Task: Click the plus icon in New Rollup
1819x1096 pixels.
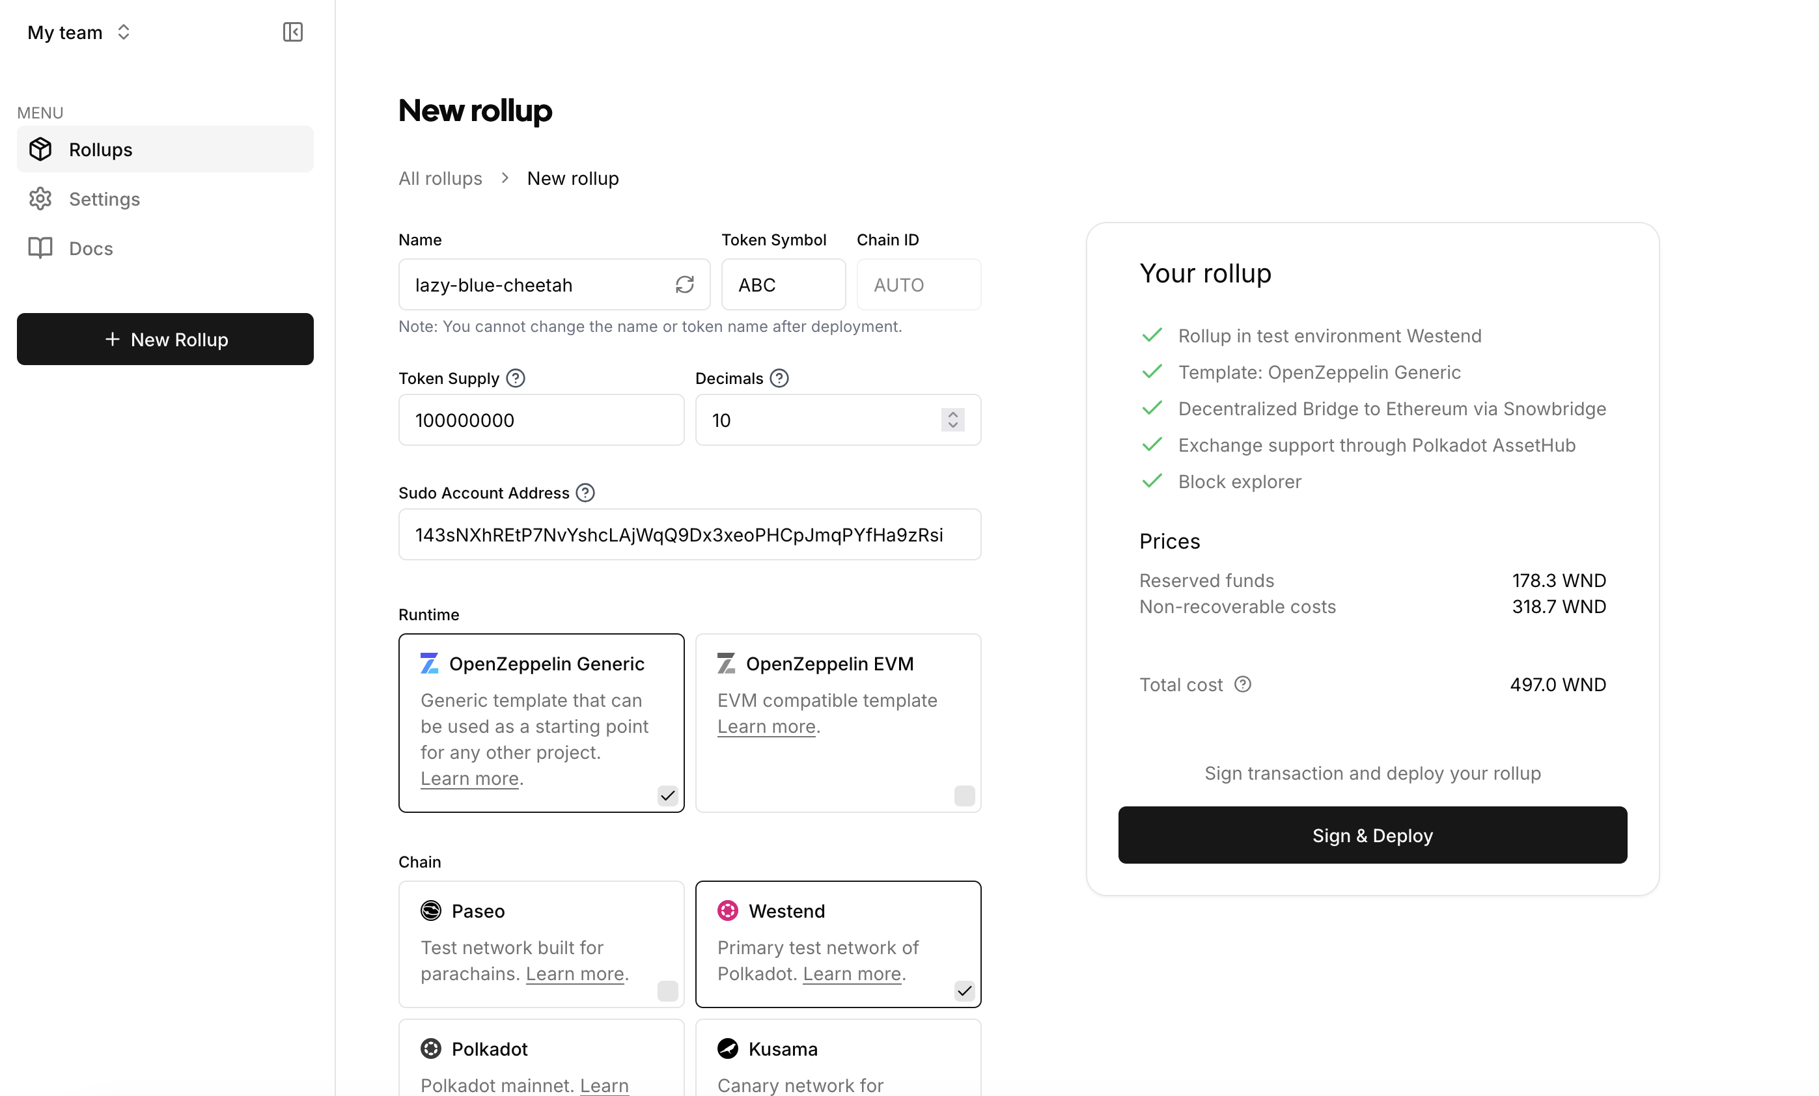Action: [x=112, y=339]
